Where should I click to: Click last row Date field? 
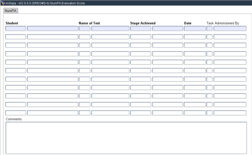click(x=195, y=113)
